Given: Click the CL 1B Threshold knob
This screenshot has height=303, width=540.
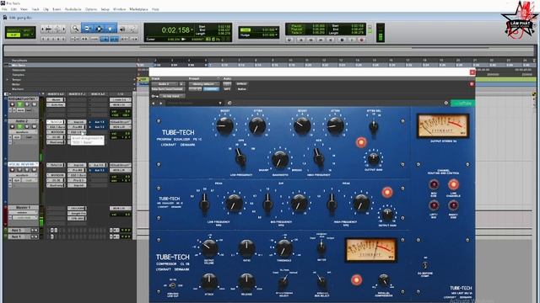Looking at the screenshot, I should click(283, 249).
